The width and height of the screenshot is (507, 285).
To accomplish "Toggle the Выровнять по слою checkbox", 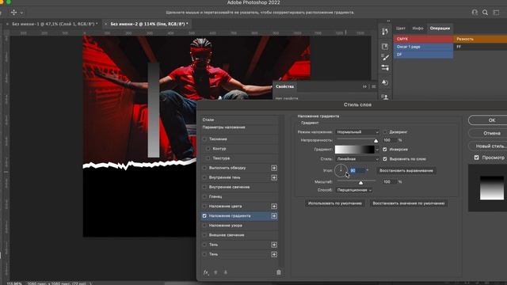I will click(385, 159).
